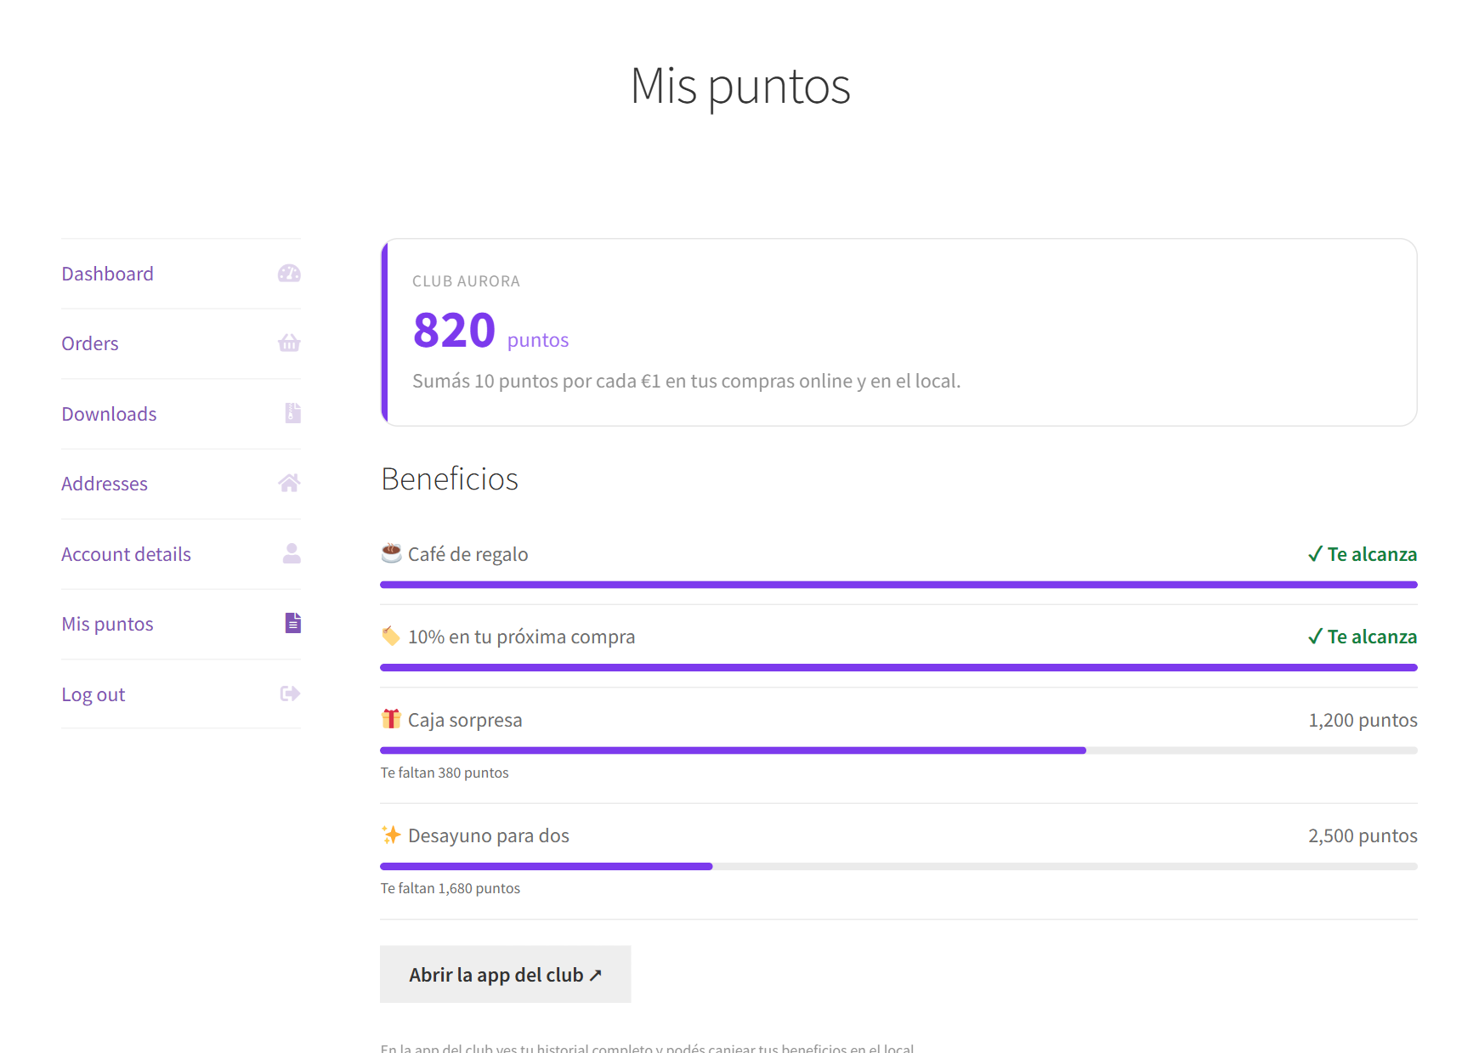Click the 820 points balance number

click(x=454, y=330)
